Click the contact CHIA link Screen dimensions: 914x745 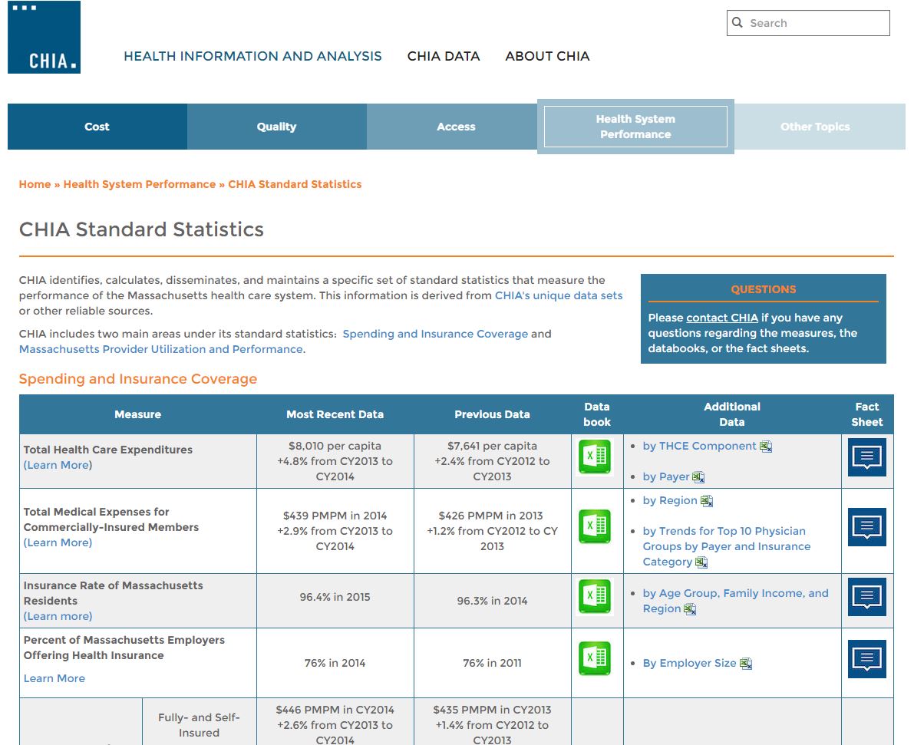coord(721,318)
